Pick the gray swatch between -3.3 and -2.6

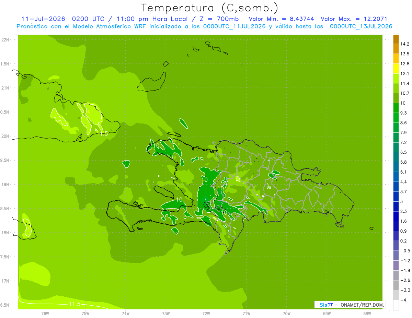396,285
